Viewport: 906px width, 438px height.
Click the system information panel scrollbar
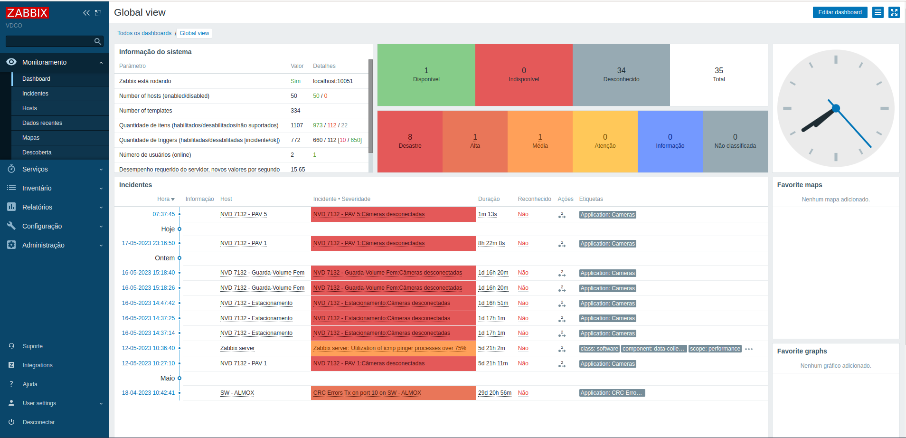(370, 106)
